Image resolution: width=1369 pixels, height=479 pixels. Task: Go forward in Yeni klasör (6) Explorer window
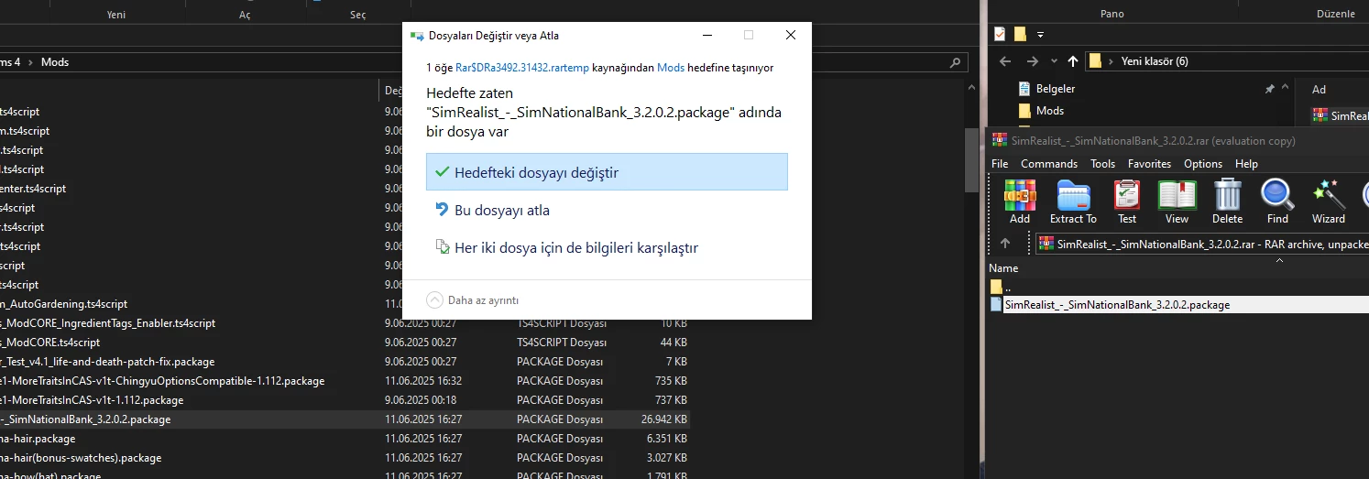[1032, 61]
